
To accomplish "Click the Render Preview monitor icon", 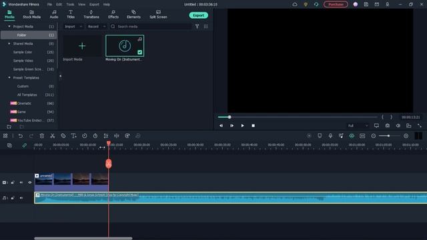I will (x=376, y=125).
